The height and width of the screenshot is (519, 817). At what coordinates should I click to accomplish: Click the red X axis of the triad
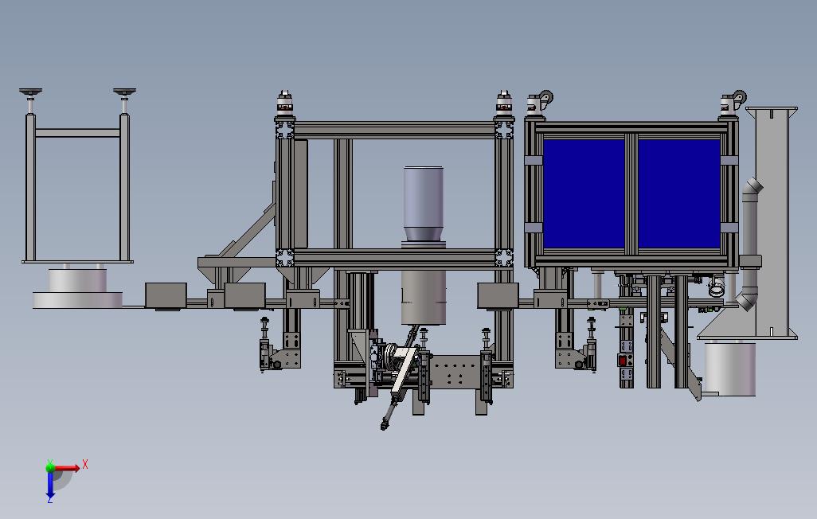(67, 467)
